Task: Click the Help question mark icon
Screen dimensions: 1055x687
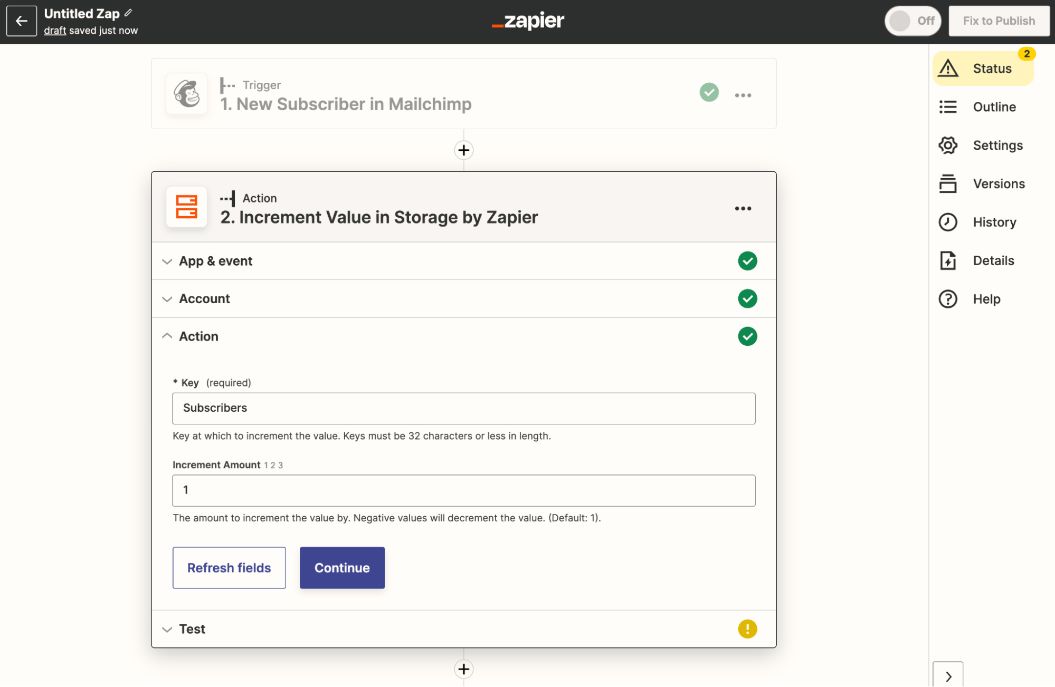Action: tap(948, 299)
